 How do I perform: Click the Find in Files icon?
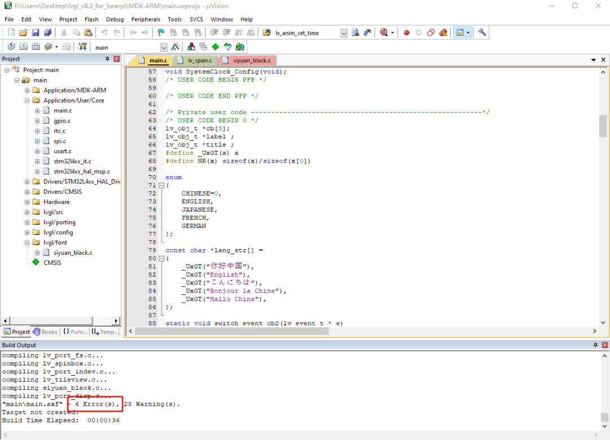click(x=267, y=33)
